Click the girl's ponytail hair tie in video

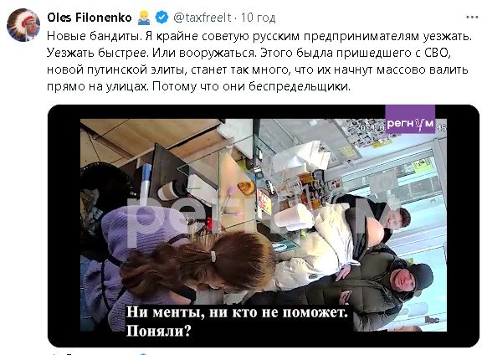(213, 256)
